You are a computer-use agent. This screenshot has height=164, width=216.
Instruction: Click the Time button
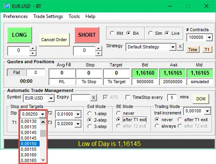click(193, 50)
